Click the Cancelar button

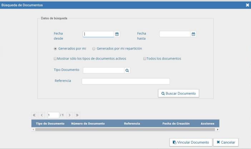click(x=226, y=142)
